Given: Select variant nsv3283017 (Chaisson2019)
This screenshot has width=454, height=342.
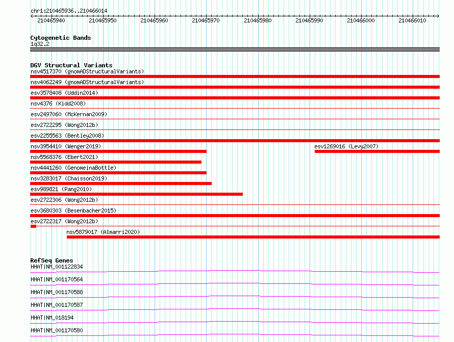Looking at the screenshot, I should pos(69,178).
